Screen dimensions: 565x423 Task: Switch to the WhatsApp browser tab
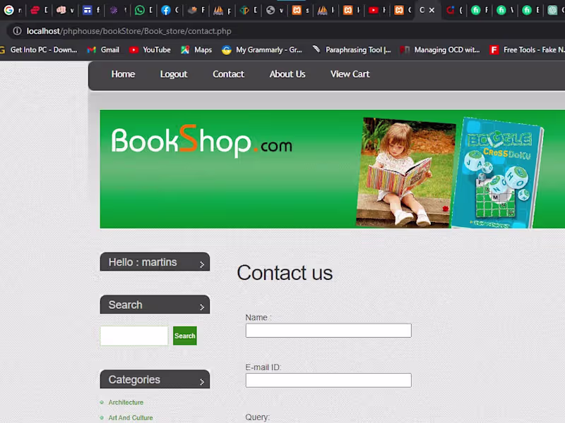[x=143, y=10]
